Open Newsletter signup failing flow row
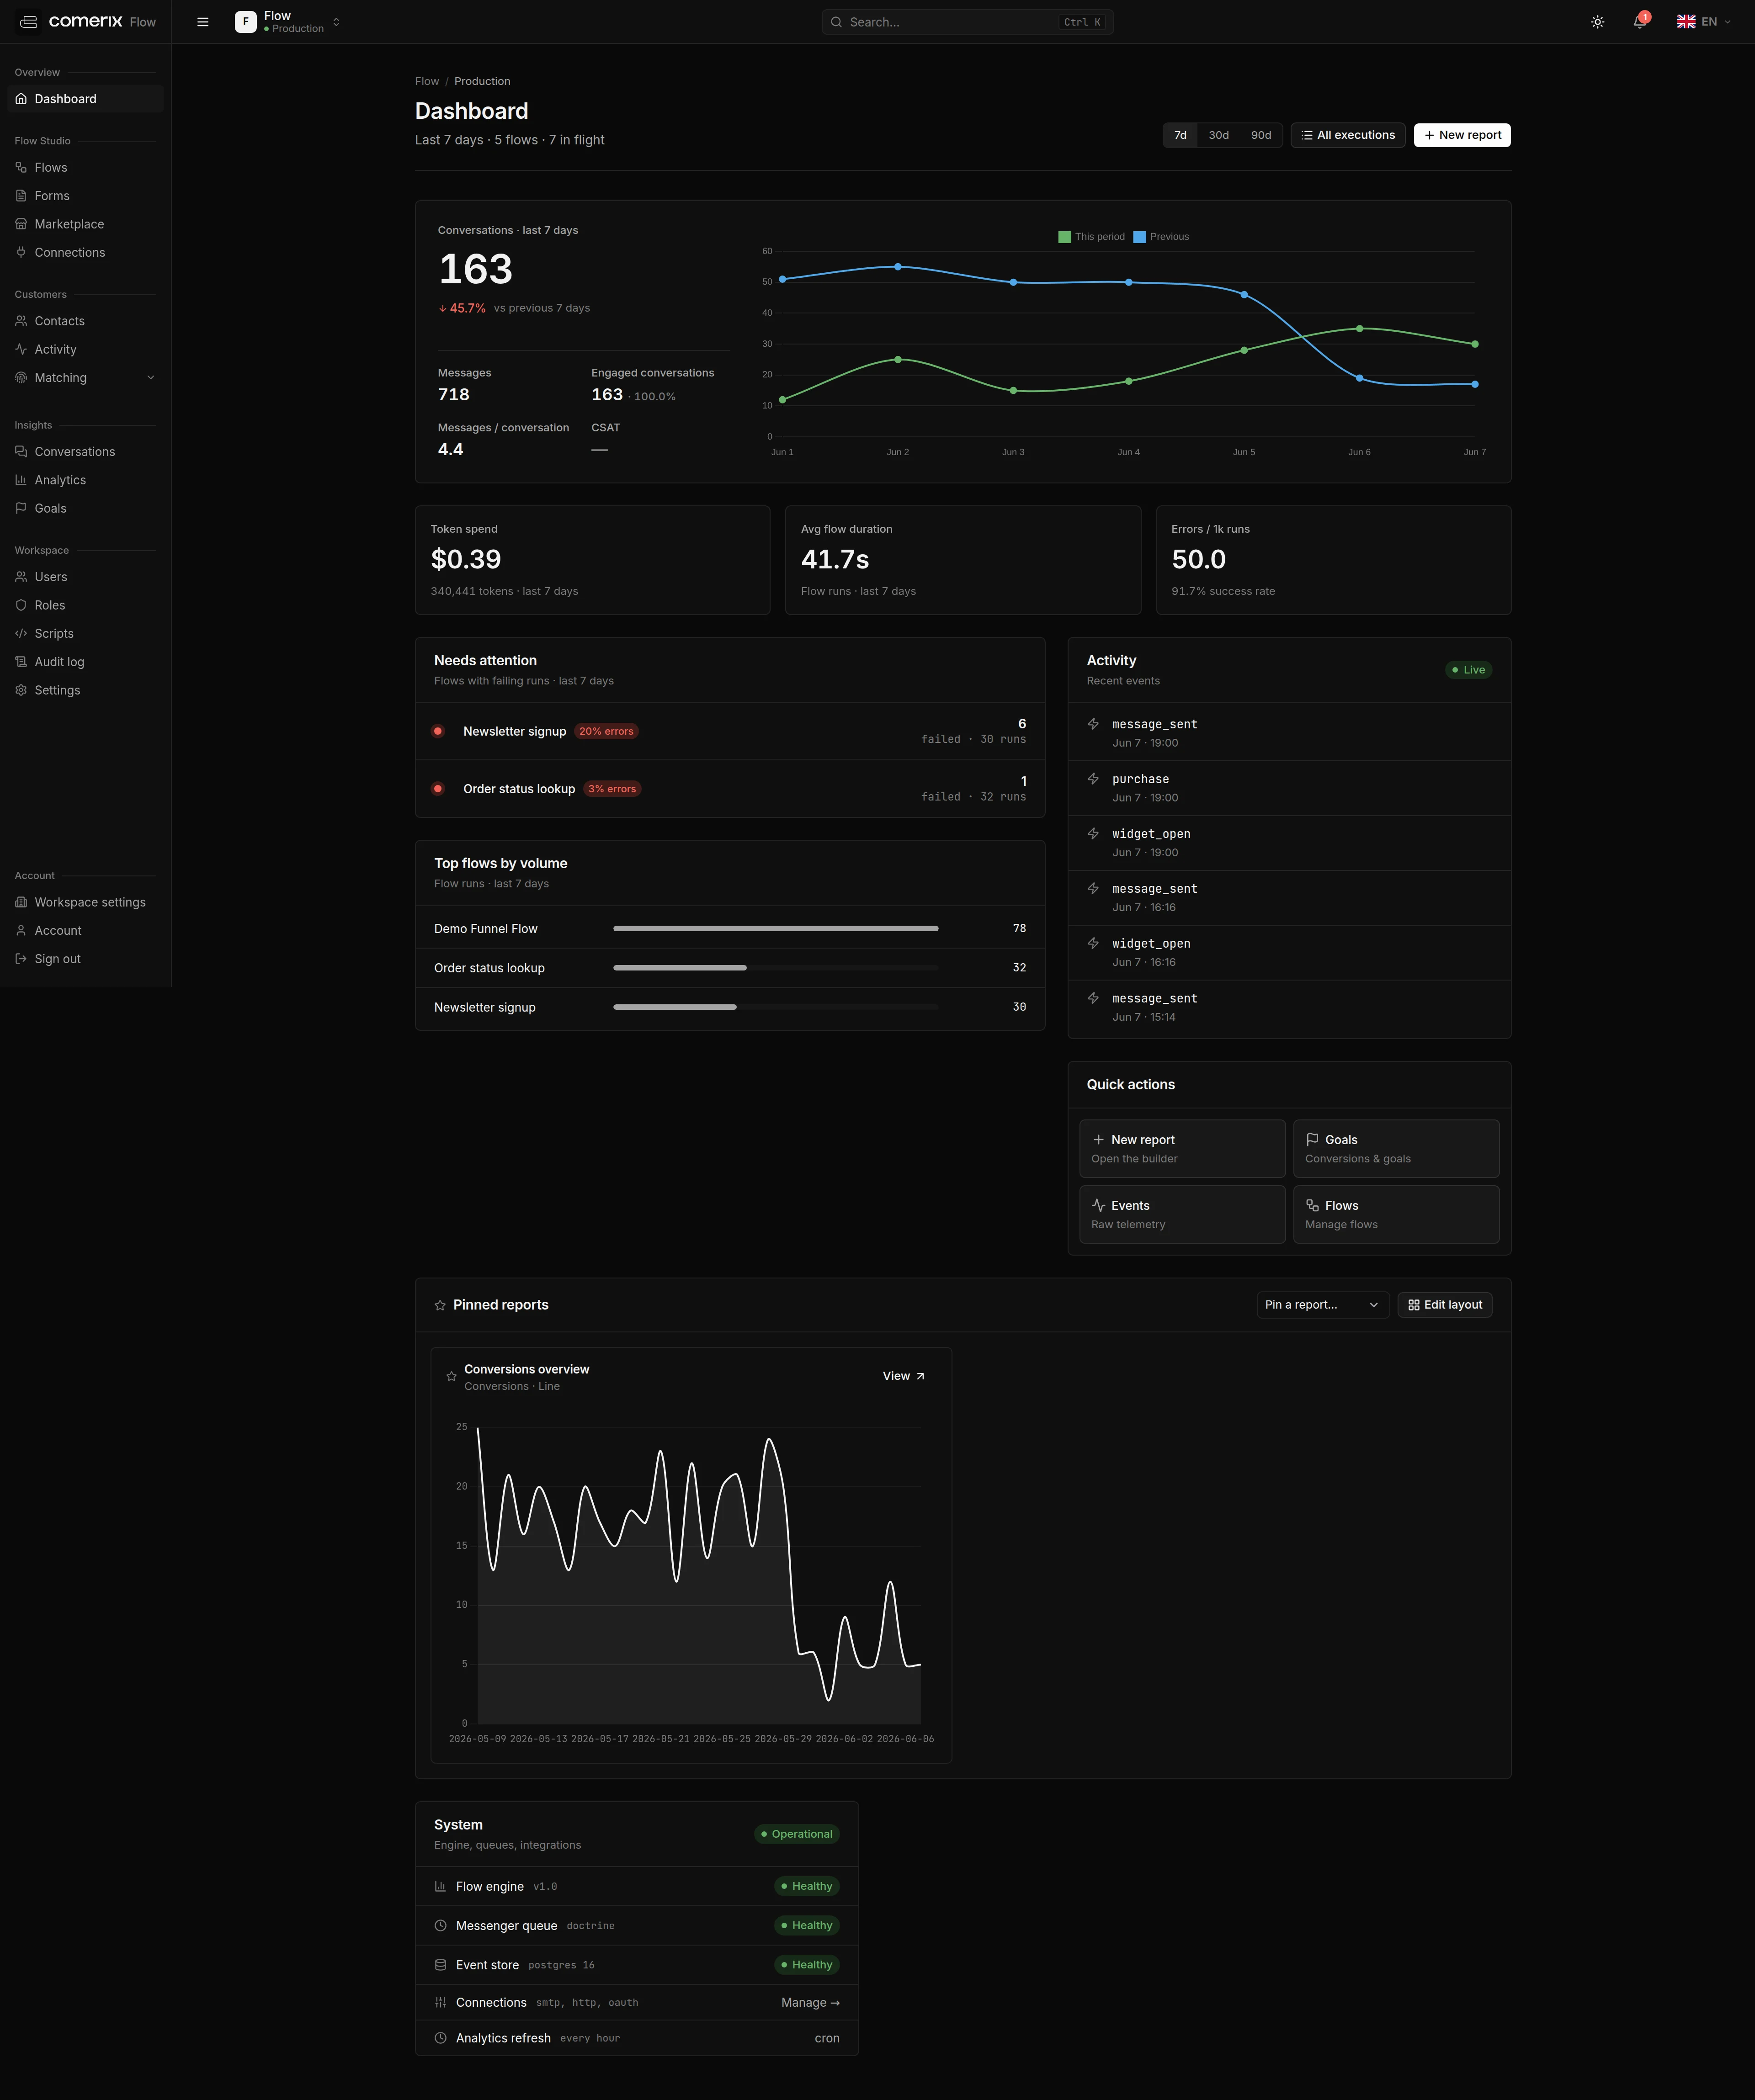 pyautogui.click(x=730, y=731)
